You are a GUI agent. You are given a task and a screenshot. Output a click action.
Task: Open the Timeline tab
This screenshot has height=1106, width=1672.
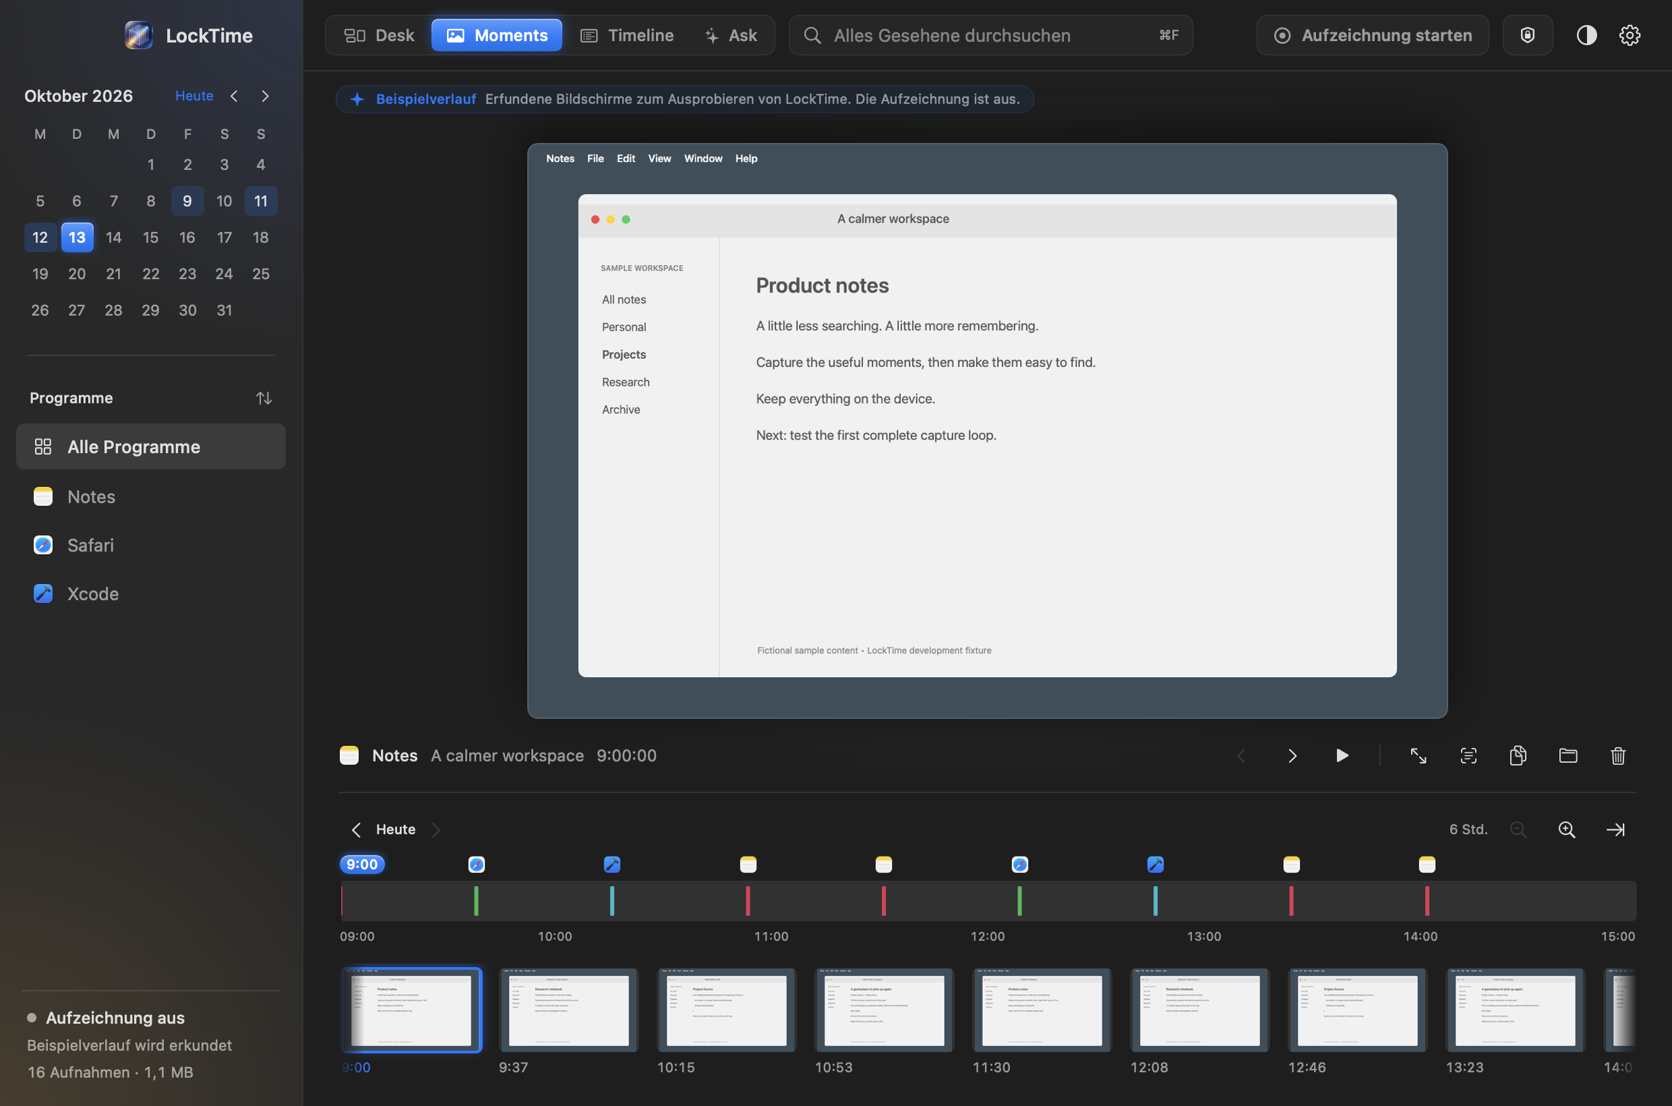tap(627, 35)
